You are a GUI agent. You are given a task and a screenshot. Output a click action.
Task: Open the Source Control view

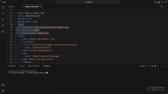pos(3,19)
